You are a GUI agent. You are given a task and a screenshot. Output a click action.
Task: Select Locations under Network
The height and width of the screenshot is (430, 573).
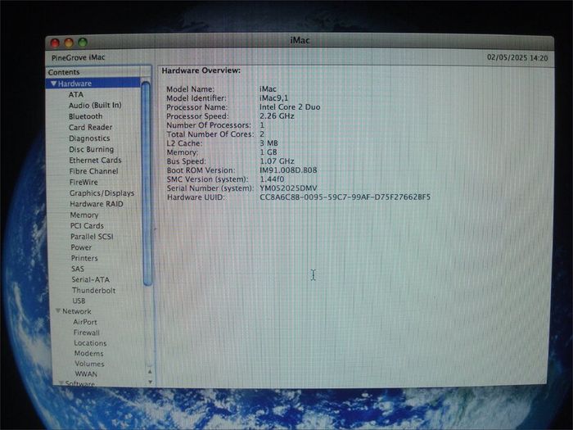[x=90, y=343]
